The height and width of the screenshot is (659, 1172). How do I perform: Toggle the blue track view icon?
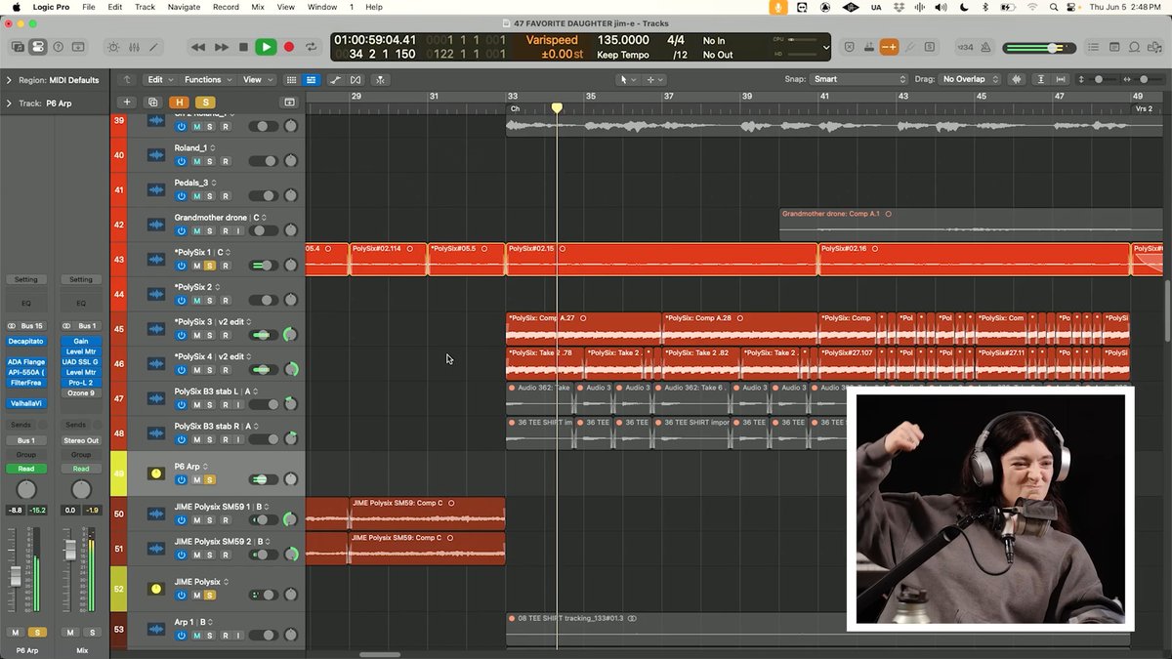click(x=311, y=80)
